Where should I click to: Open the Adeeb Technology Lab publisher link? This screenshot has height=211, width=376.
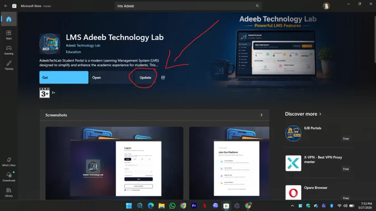point(83,45)
